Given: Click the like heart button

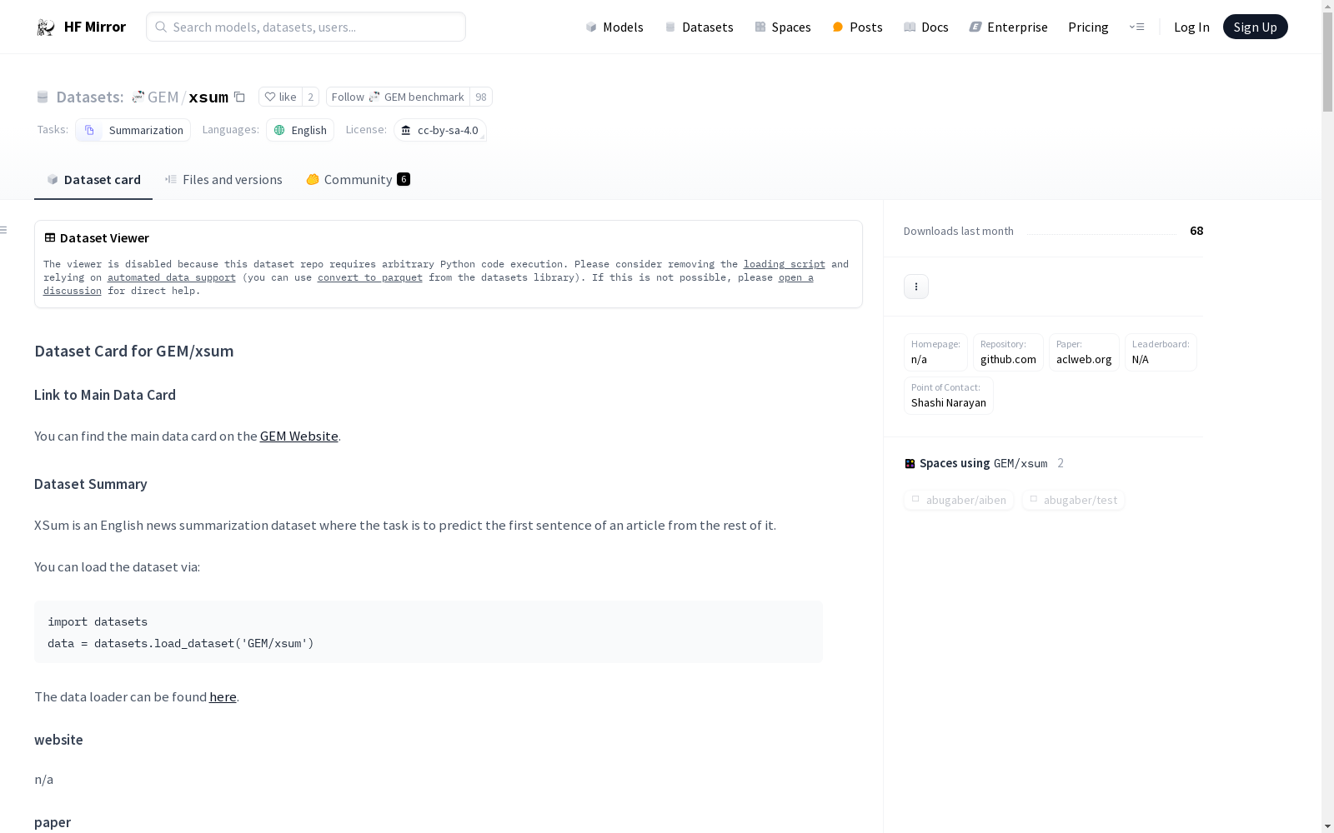Looking at the screenshot, I should click(x=280, y=97).
